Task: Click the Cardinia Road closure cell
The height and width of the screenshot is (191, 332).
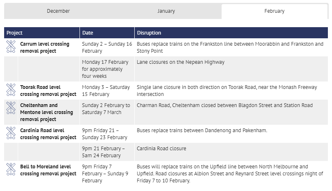Action: [161, 148]
